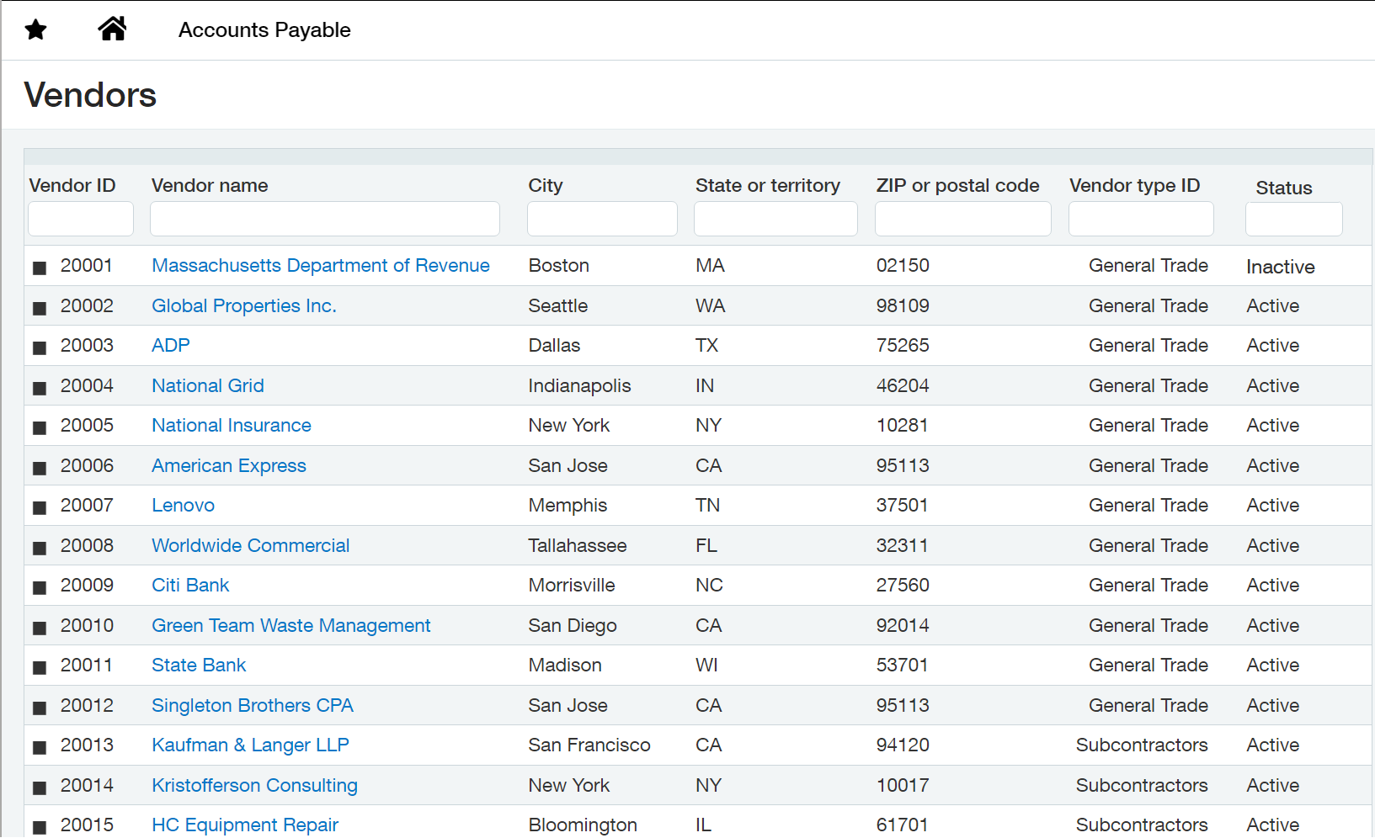Click ZIP code 98109

(x=903, y=305)
